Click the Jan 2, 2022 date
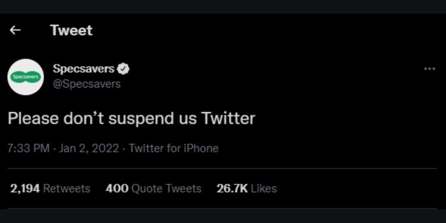The image size is (446, 223). point(89,149)
